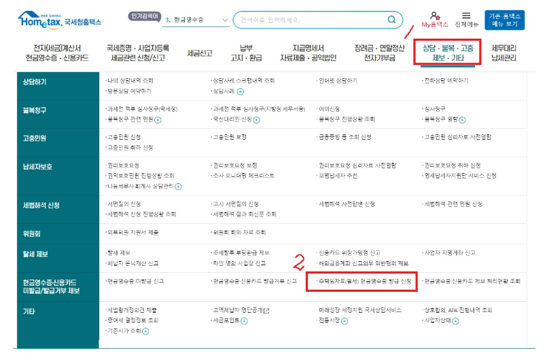Screen dimensions: 549x363
Task: Open 국세증명·사업자등록 세금관련 신청/신고 menu
Action: [138, 53]
